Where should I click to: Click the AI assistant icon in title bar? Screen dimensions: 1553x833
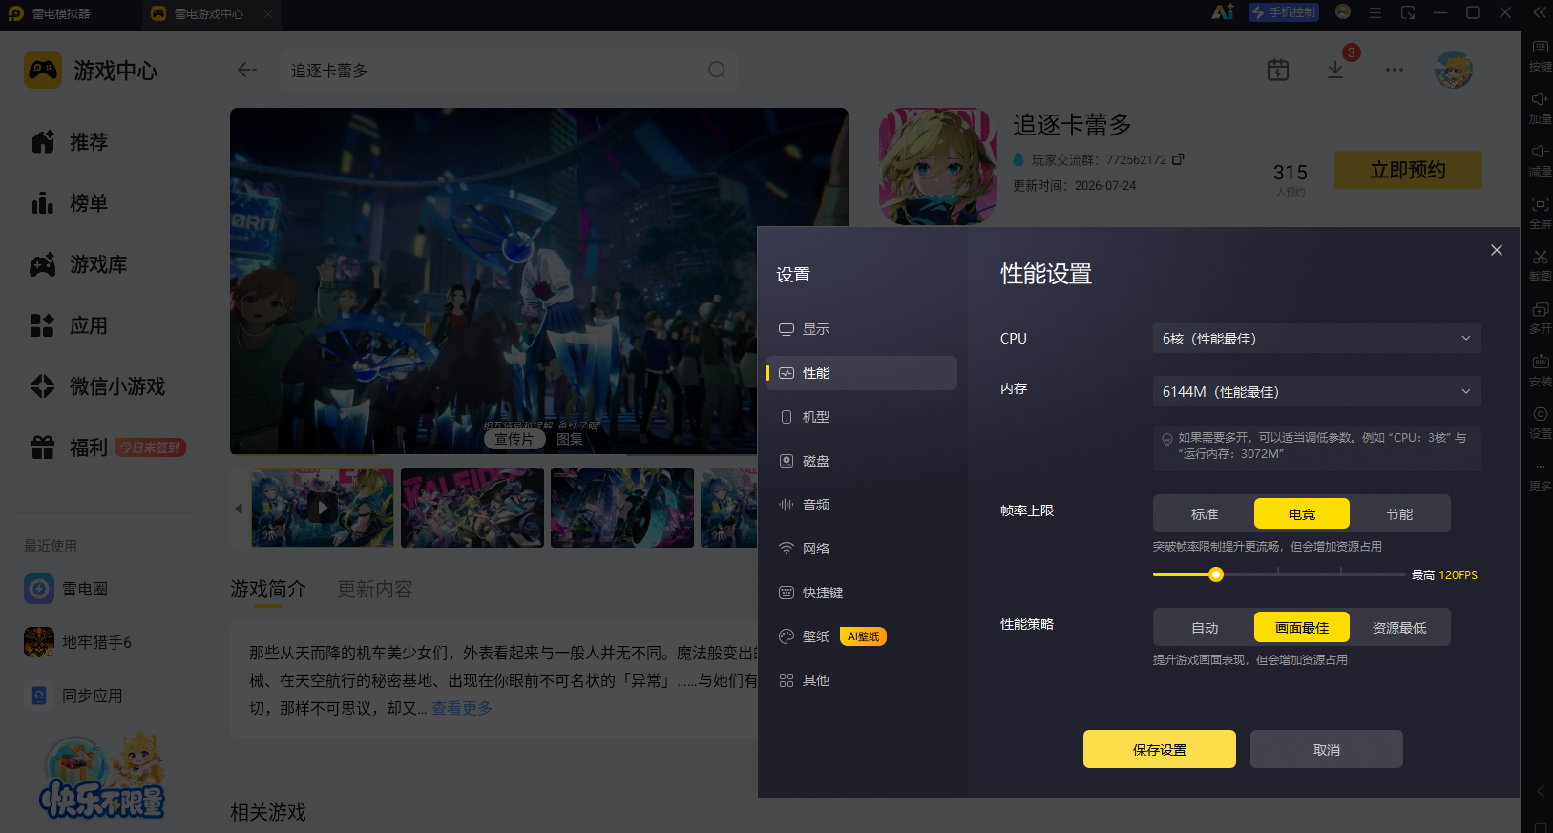pyautogui.click(x=1223, y=12)
